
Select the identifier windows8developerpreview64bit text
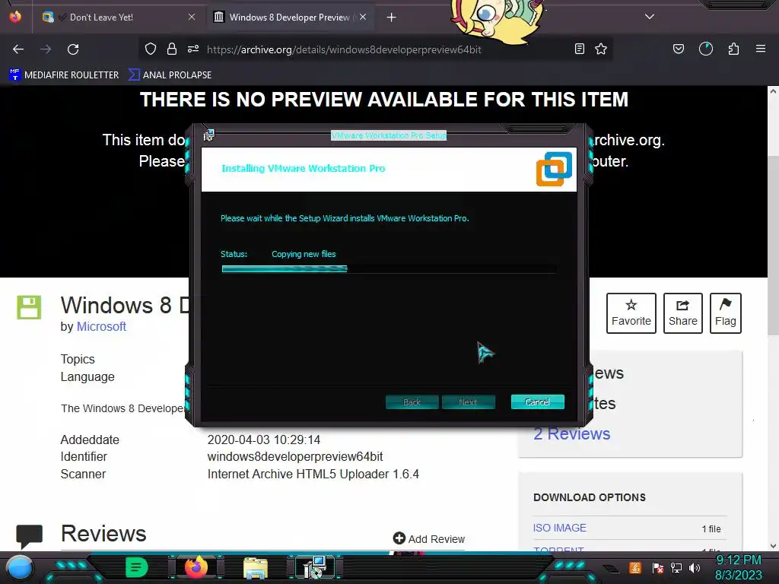(295, 456)
